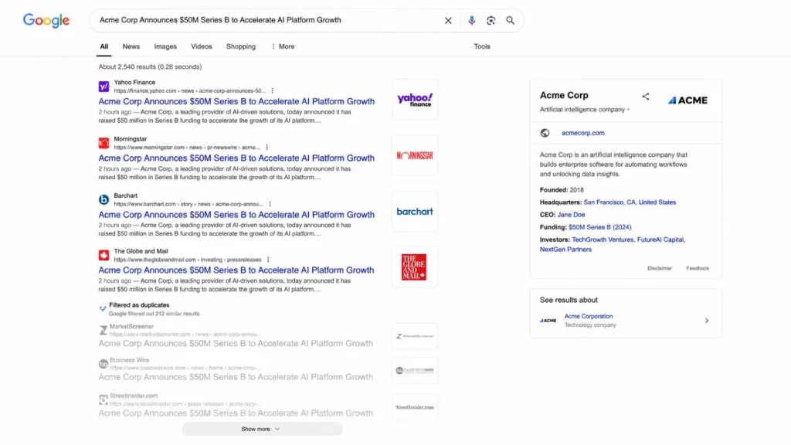Switch to the Shopping tab
791x445 pixels.
tap(241, 46)
